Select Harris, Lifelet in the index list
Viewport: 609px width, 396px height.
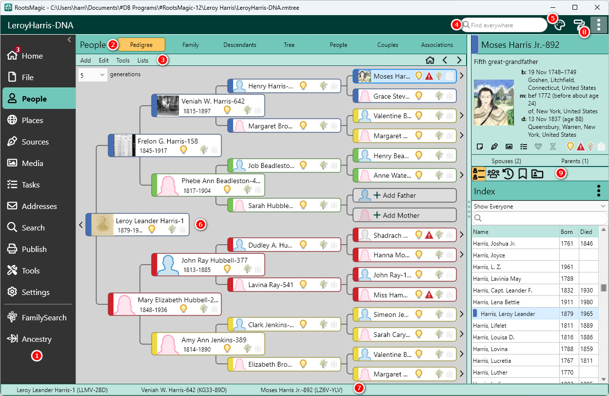(535, 325)
